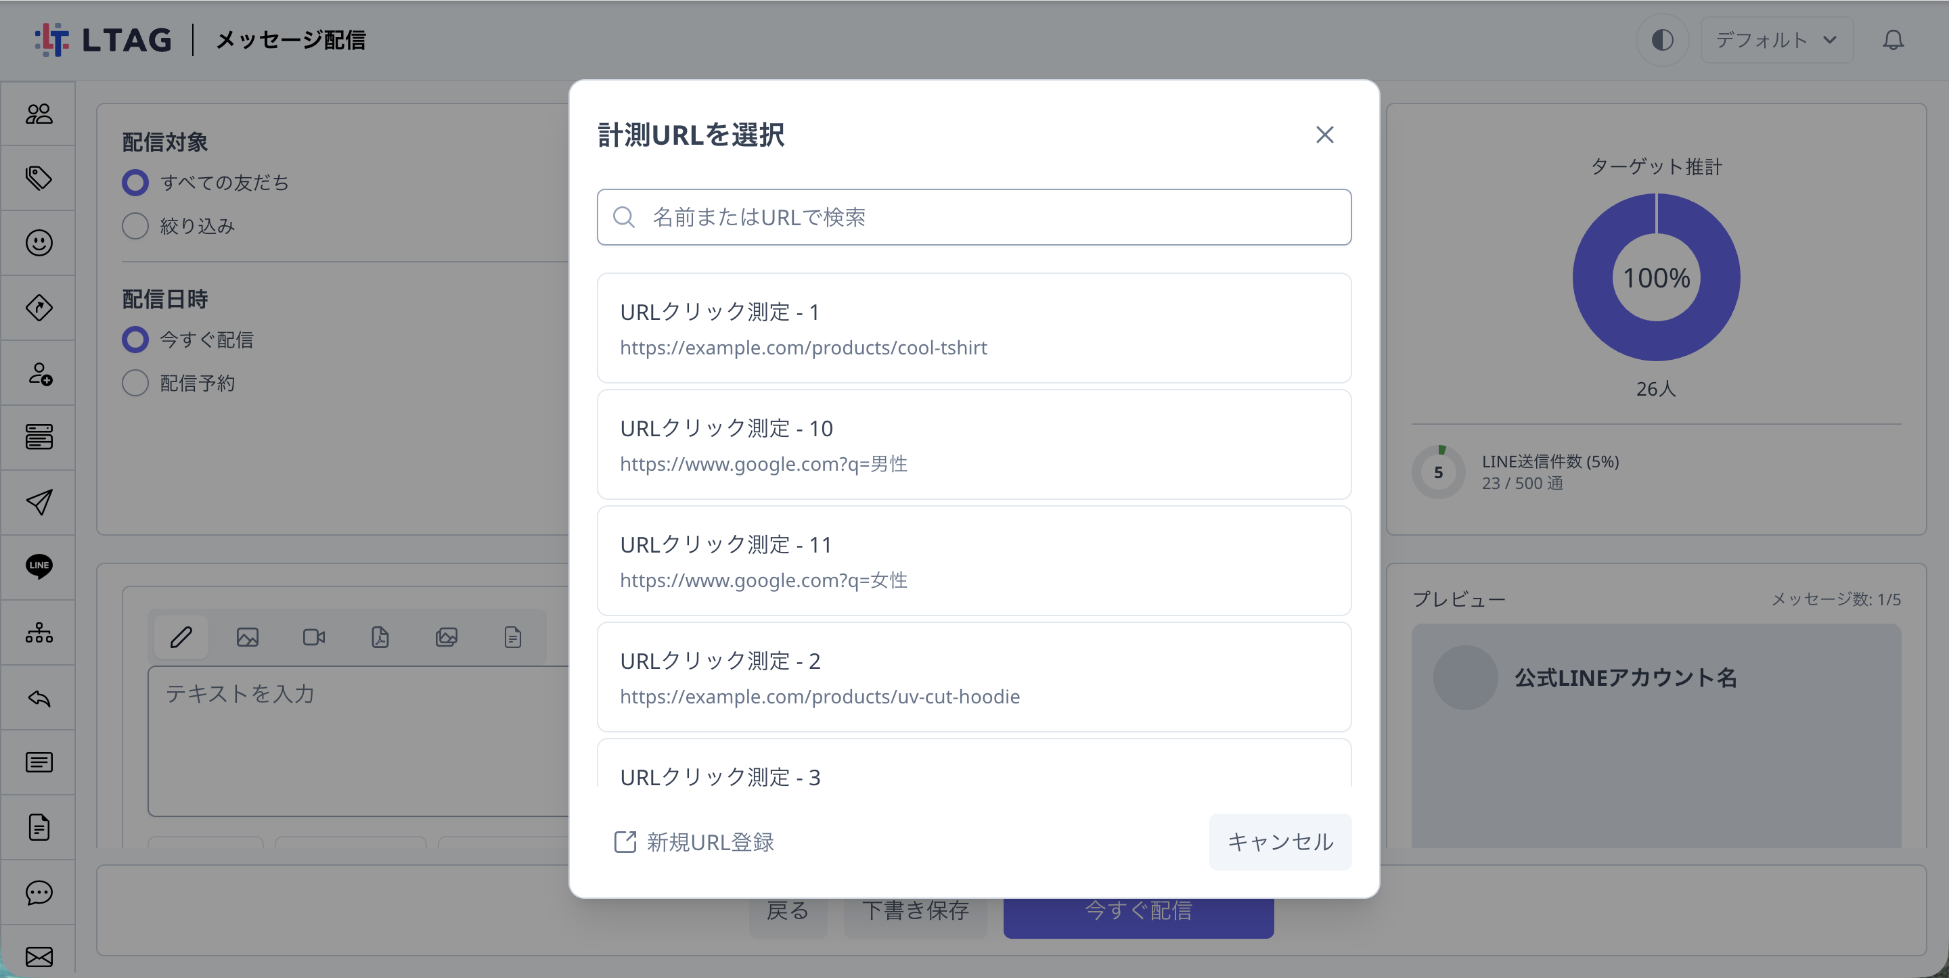Pick URLクリック測定 - 11 entry
1949x978 pixels.
974,561
